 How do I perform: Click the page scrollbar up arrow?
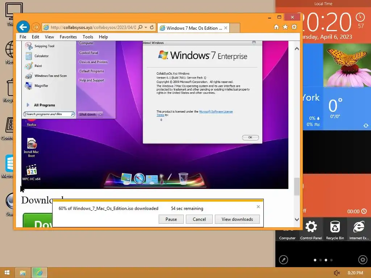297,49
